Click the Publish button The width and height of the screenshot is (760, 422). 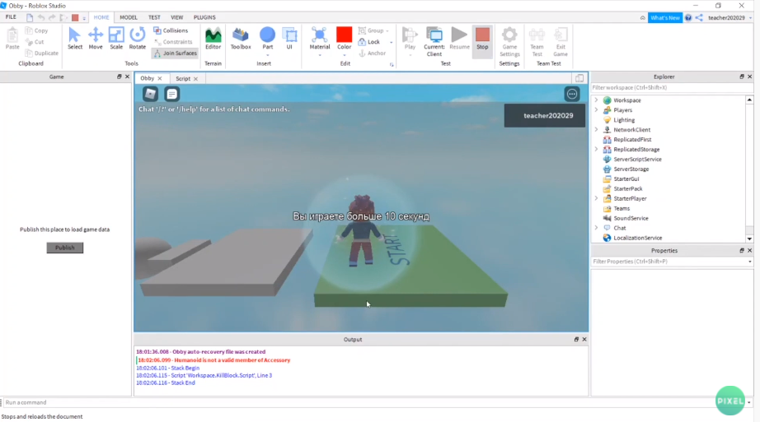pyautogui.click(x=65, y=248)
